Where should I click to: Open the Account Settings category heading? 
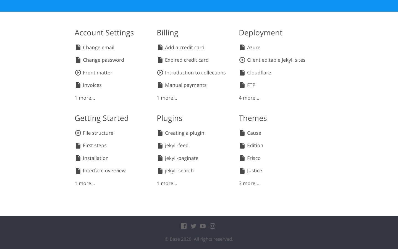[104, 33]
